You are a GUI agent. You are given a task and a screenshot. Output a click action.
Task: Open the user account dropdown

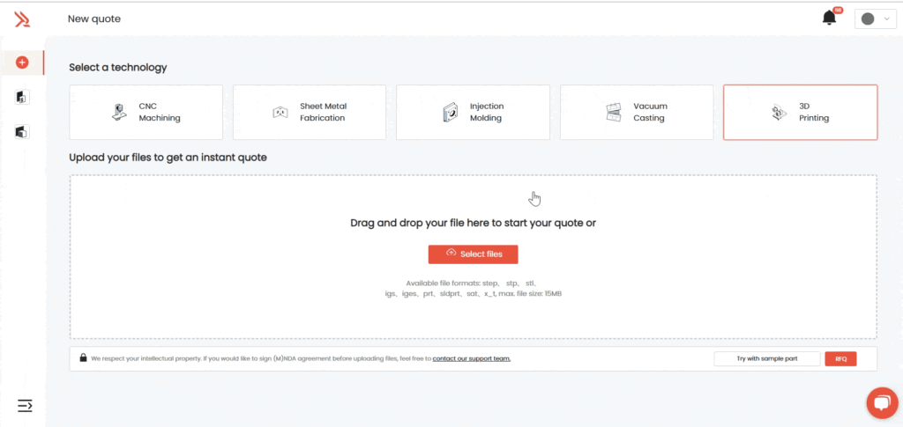click(875, 18)
